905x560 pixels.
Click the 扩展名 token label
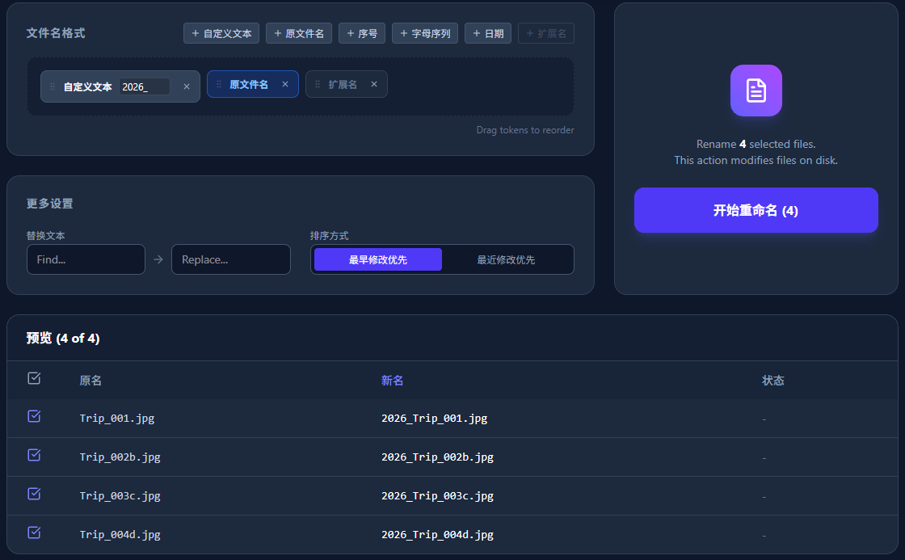(343, 84)
